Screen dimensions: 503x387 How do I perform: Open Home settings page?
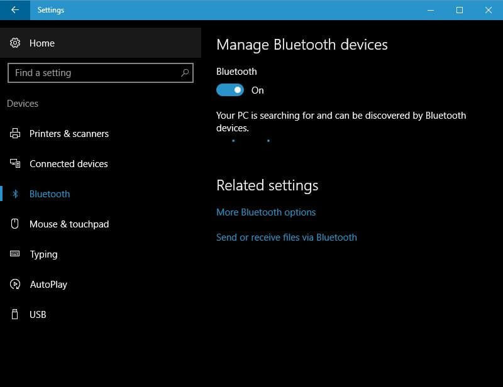coord(101,43)
